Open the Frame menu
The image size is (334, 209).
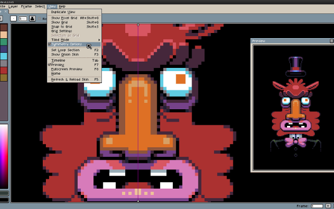pyautogui.click(x=27, y=6)
